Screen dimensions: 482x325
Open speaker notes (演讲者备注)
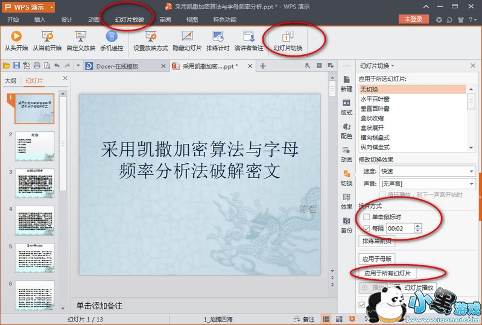click(x=249, y=40)
